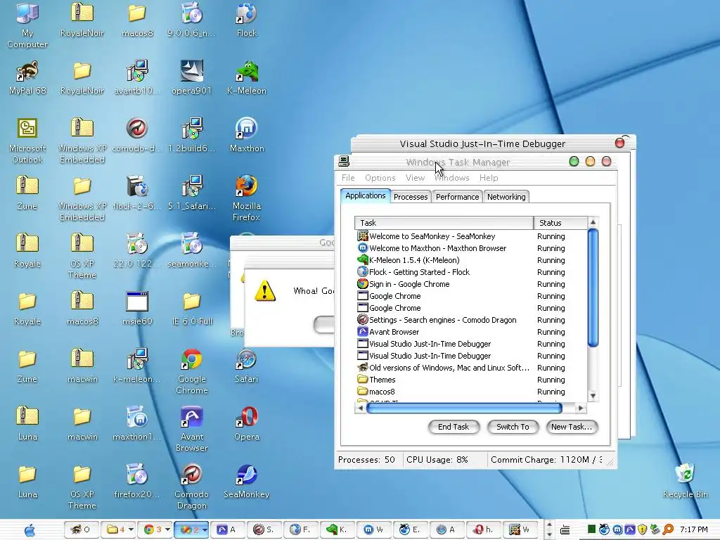Open the Opera desktop shortcut
720x540 pixels.
tap(247, 423)
